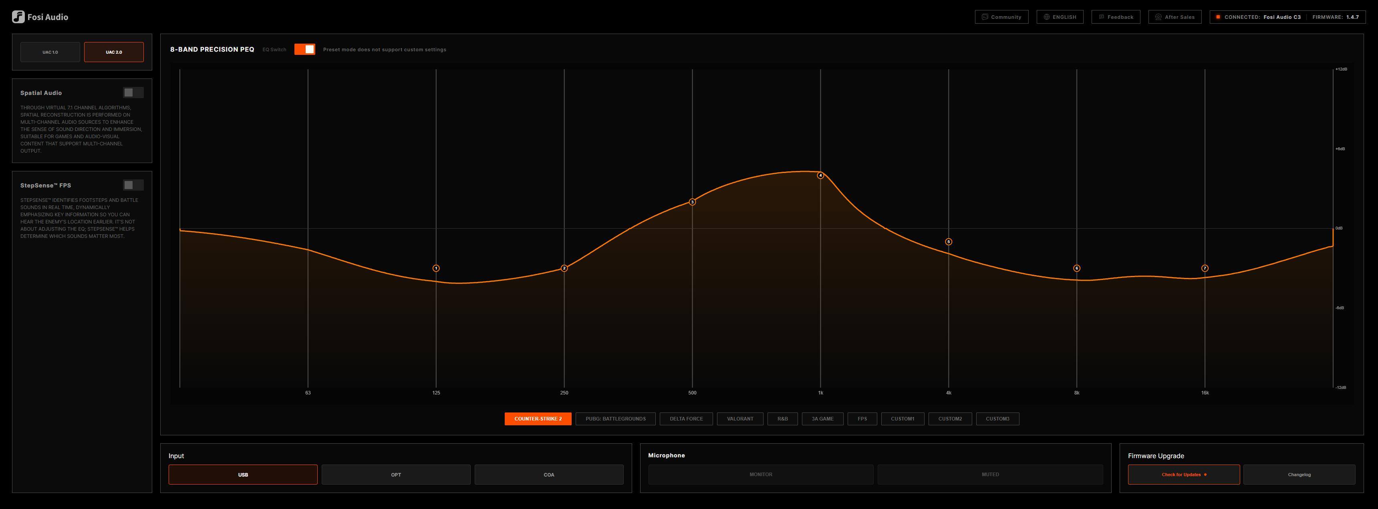Enable the Spatial Audio toggle
1378x509 pixels.
click(133, 93)
